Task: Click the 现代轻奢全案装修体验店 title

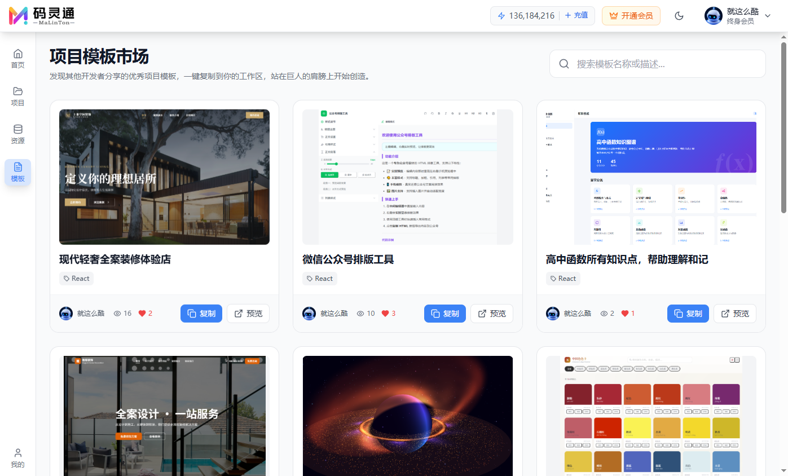Action: click(115, 259)
